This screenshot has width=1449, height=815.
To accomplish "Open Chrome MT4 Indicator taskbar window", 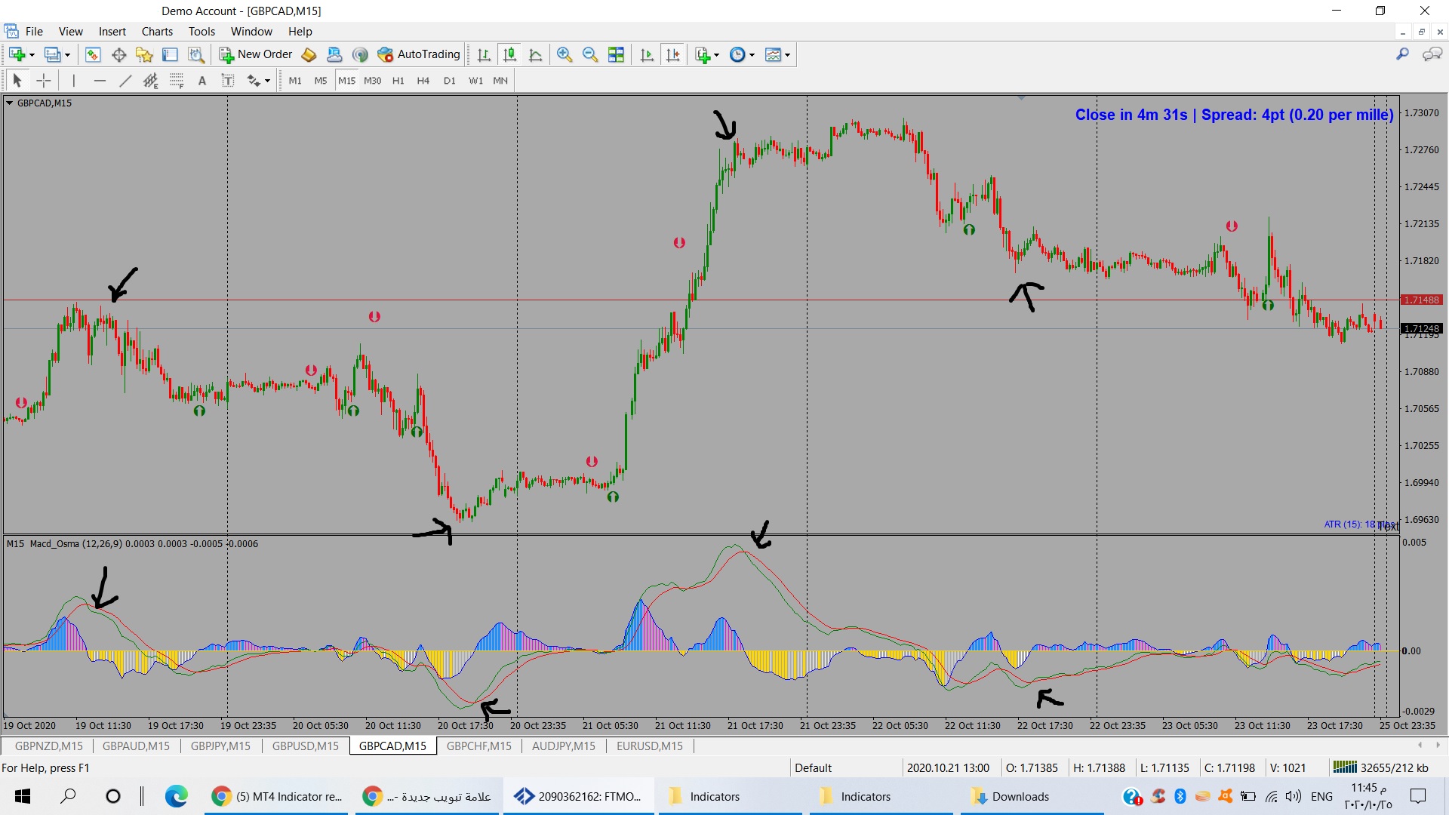I will click(276, 796).
